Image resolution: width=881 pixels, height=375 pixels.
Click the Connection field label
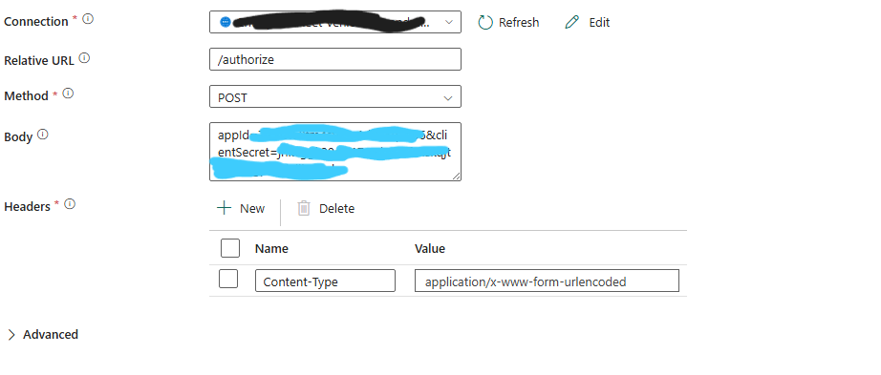36,21
